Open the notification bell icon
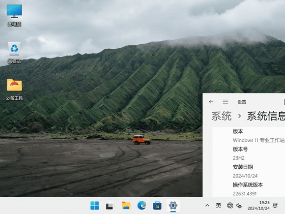The width and height of the screenshot is (285, 214). click(x=275, y=206)
